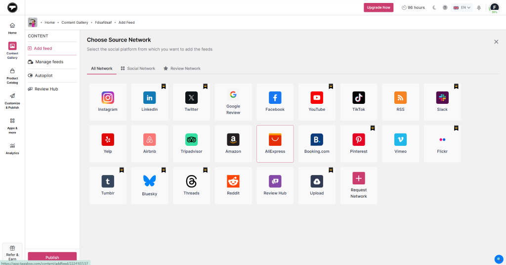
Task: Open Manage feeds in sidebar
Action: tap(52, 62)
